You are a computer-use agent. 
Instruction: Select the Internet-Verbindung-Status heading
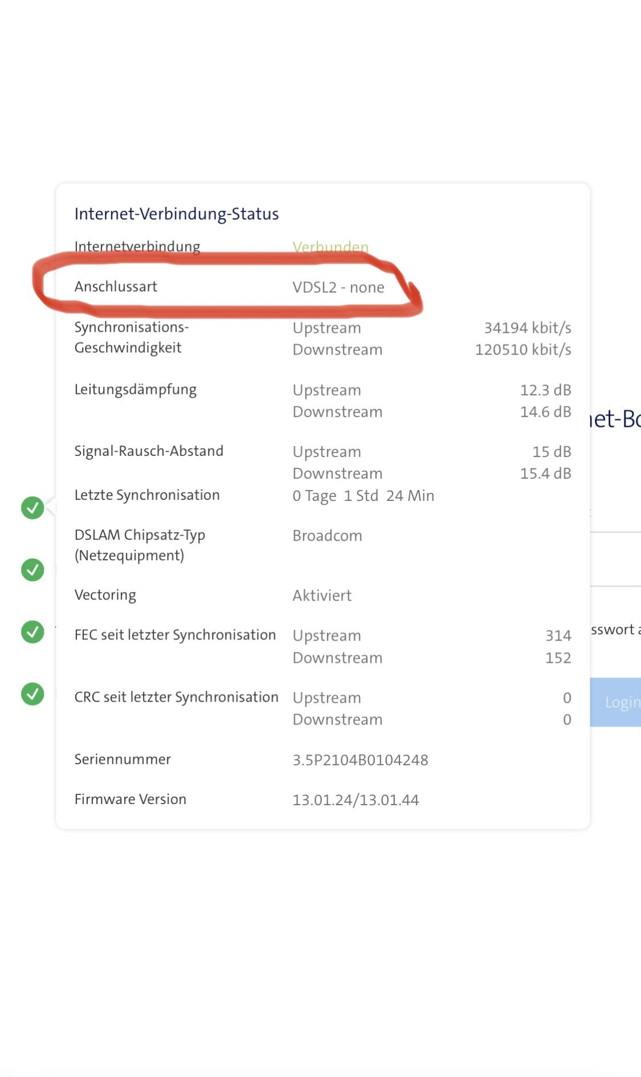(177, 214)
